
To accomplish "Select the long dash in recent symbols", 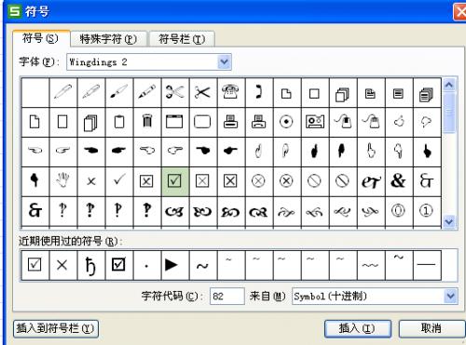I will pos(426,264).
